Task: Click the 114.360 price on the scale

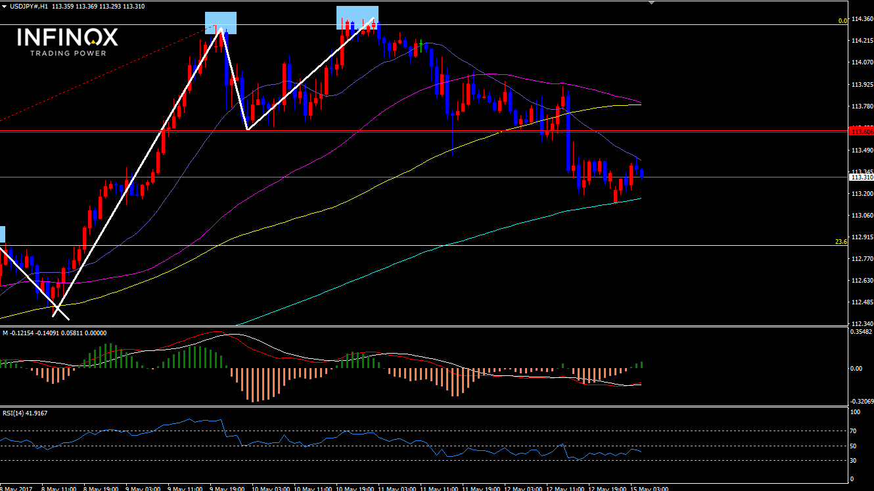Action: [x=862, y=19]
